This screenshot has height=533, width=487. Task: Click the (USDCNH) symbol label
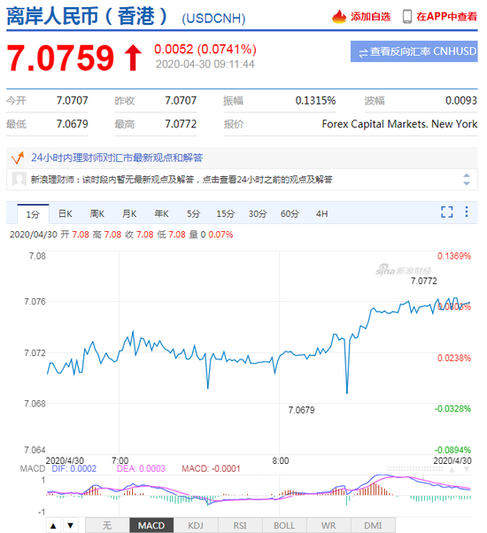pyautogui.click(x=213, y=19)
